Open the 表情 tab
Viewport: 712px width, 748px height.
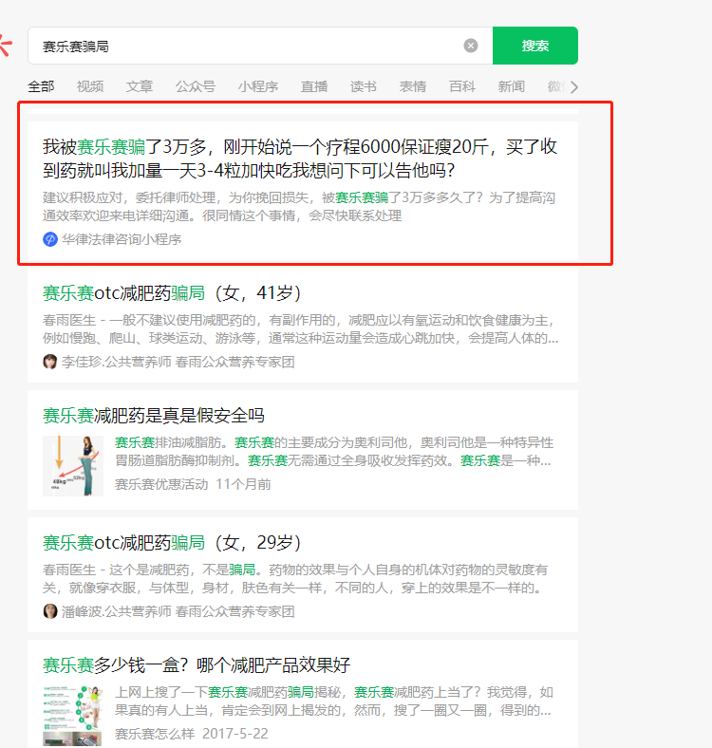[413, 86]
